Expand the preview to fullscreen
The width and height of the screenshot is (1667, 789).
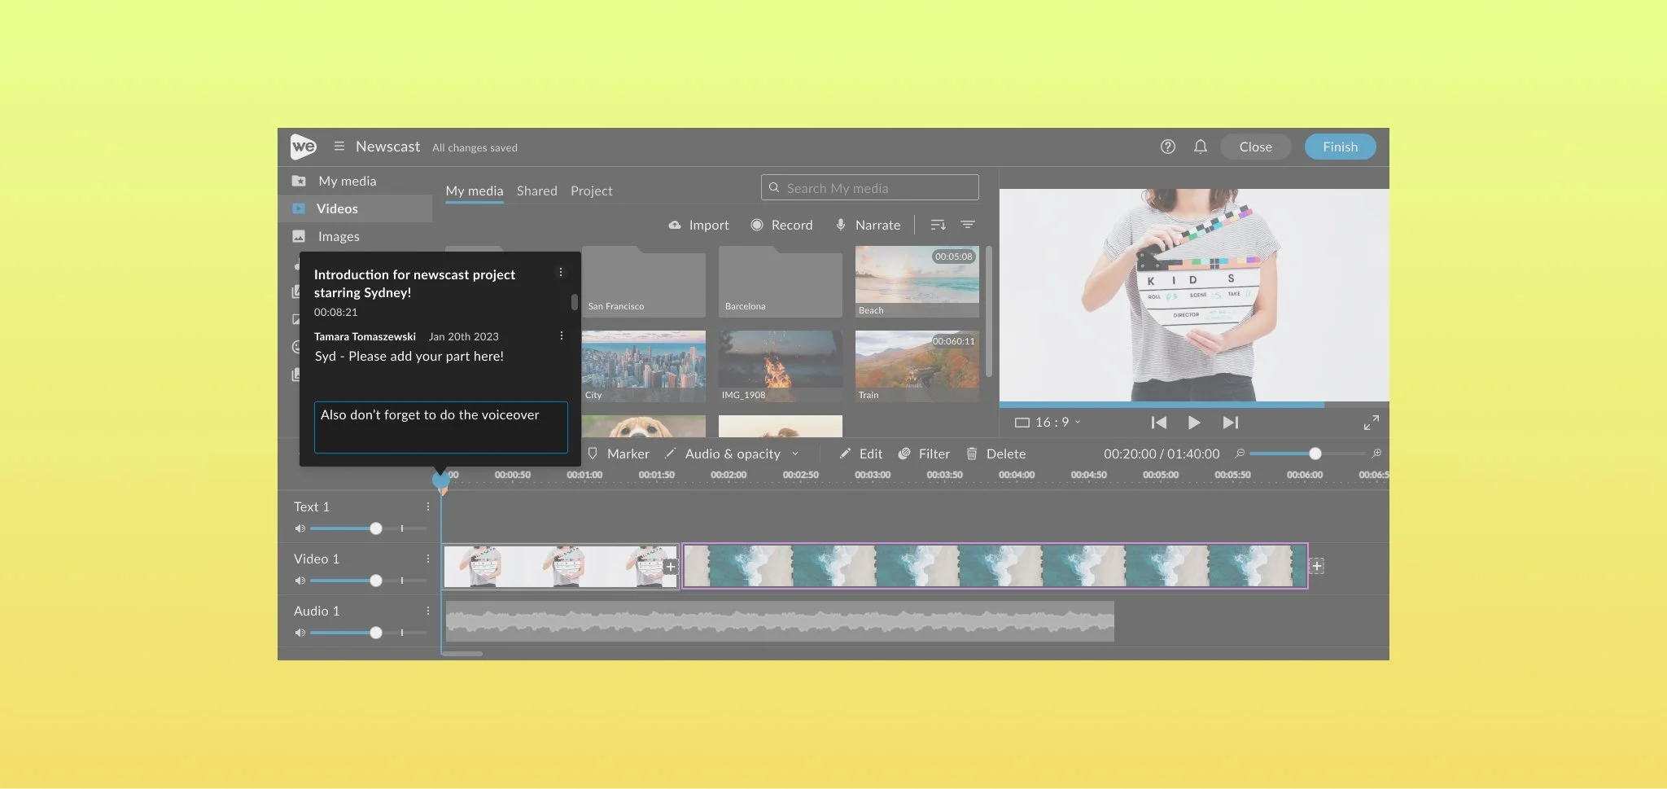1372,423
